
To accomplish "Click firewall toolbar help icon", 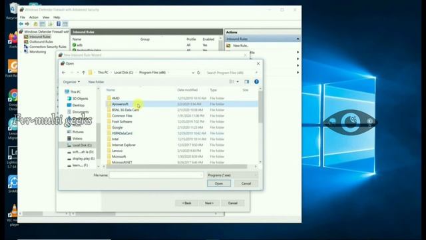I will 59,24.
